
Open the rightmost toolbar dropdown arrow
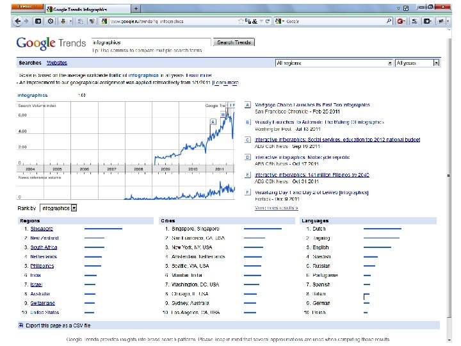(448, 21)
